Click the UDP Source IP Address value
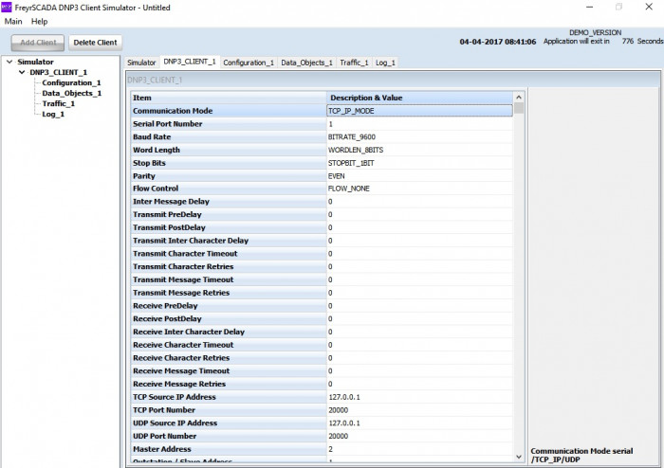Viewport: 664px width, 468px height. click(419, 423)
